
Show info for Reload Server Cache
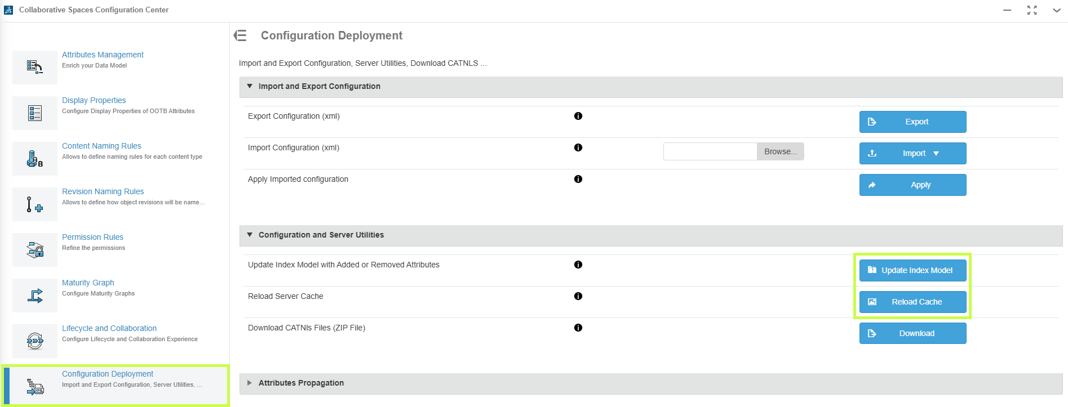(578, 297)
